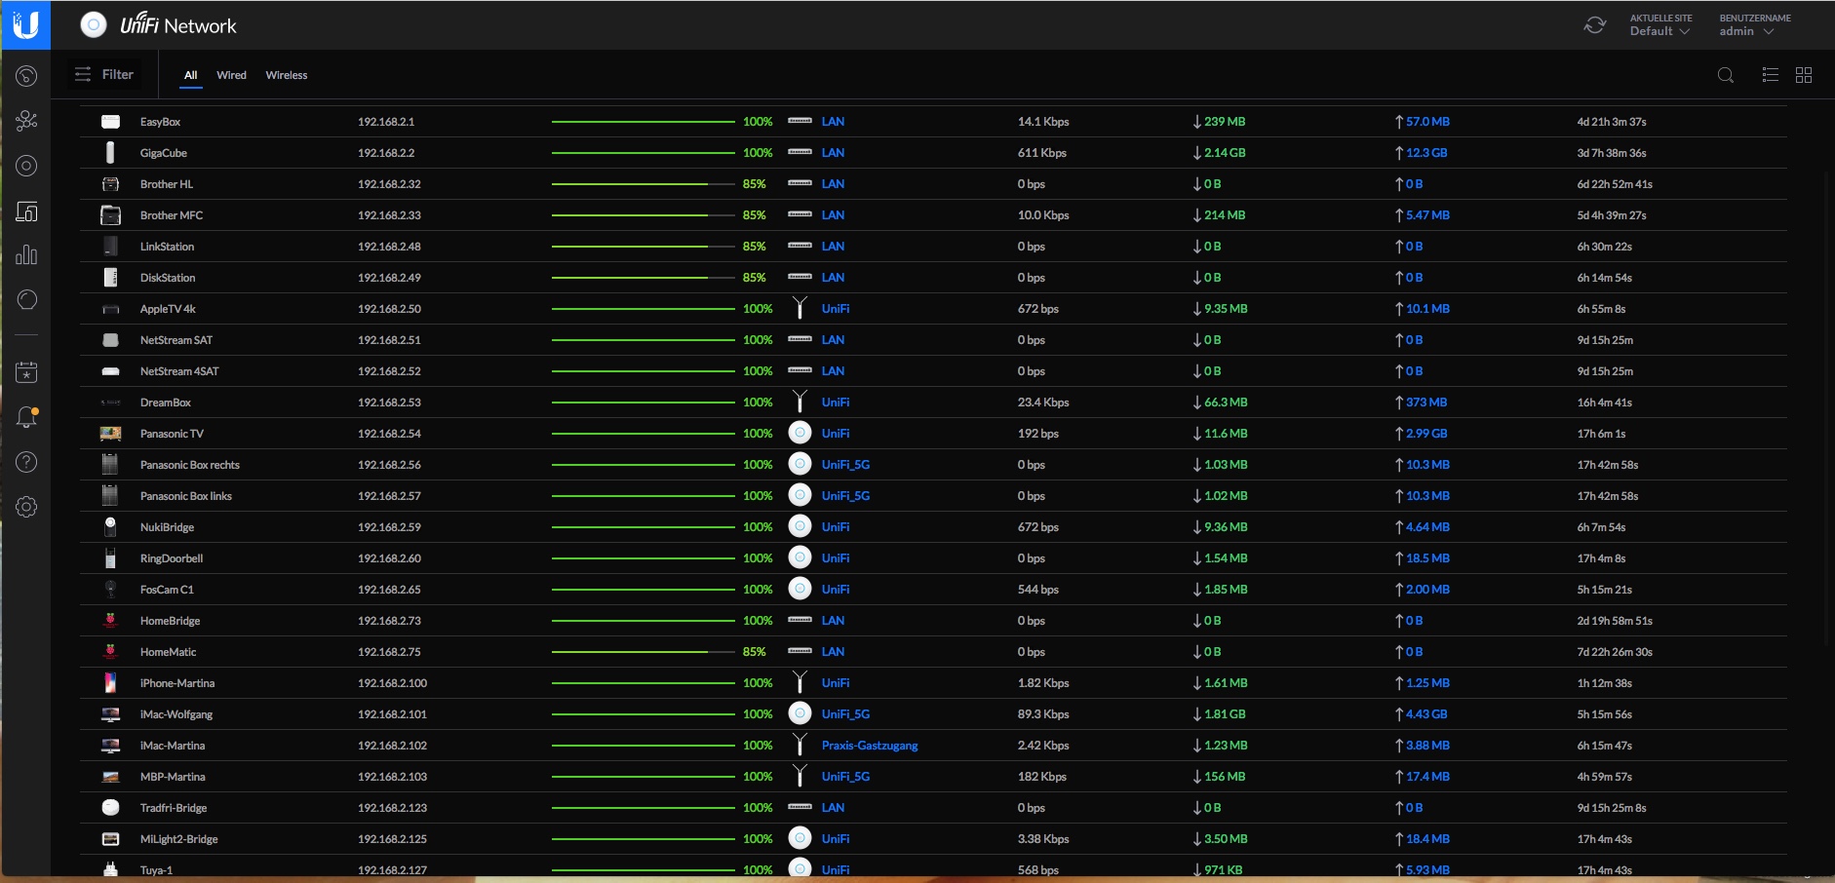1835x883 pixels.
Task: Select the Wireless tab
Action: 286,75
